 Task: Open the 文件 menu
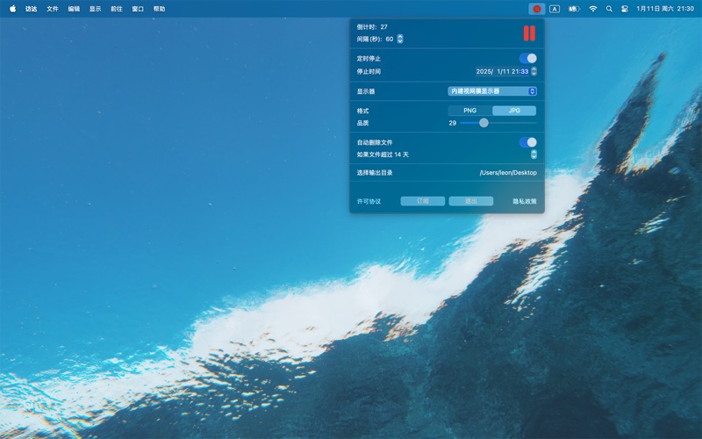[x=53, y=9]
